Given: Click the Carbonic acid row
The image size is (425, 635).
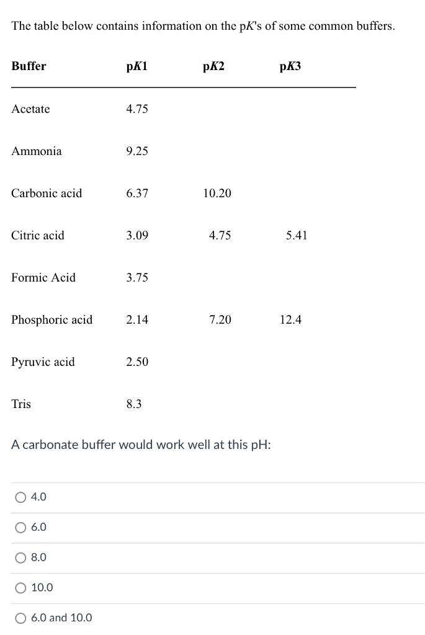Looking at the screenshot, I should 47,193.
